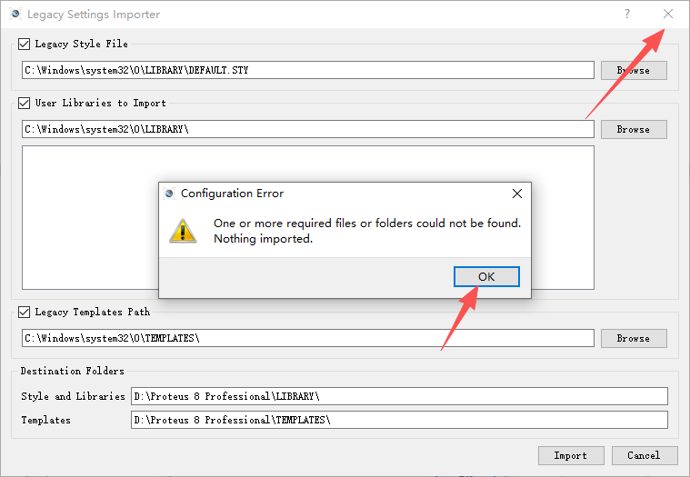Click OK in Configuration Error dialog
This screenshot has width=690, height=477.
[x=486, y=276]
